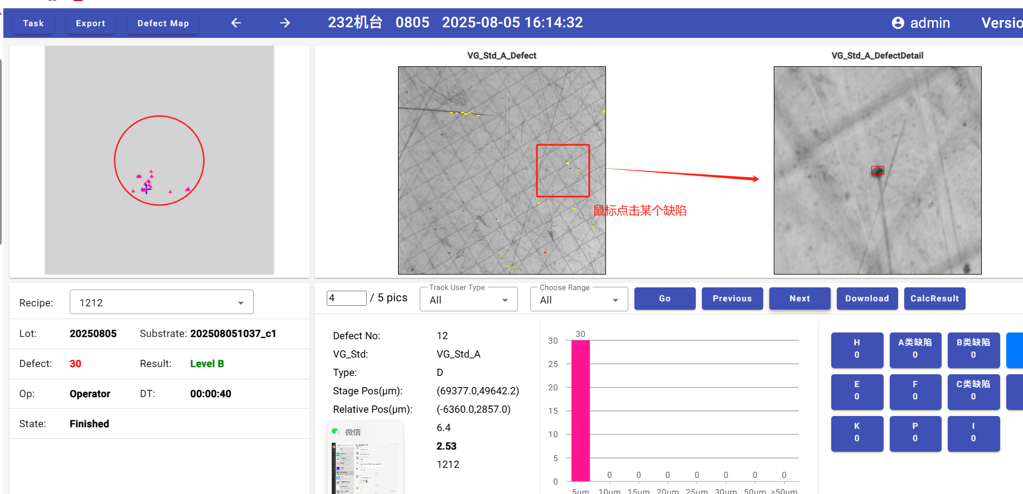1023x494 pixels.
Task: Click the right arrow navigation icon
Action: click(x=285, y=23)
